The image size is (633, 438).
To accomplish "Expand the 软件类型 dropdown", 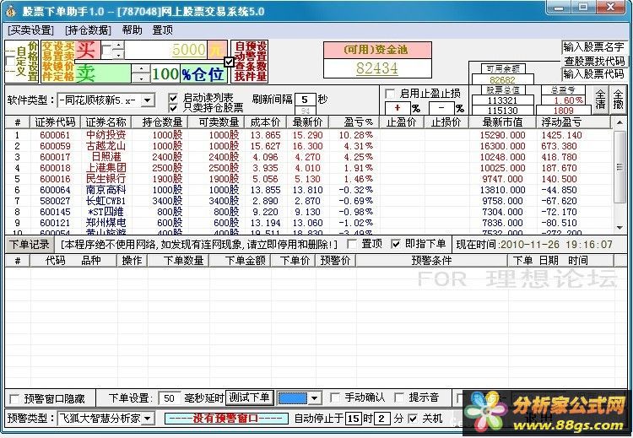I will [x=148, y=100].
